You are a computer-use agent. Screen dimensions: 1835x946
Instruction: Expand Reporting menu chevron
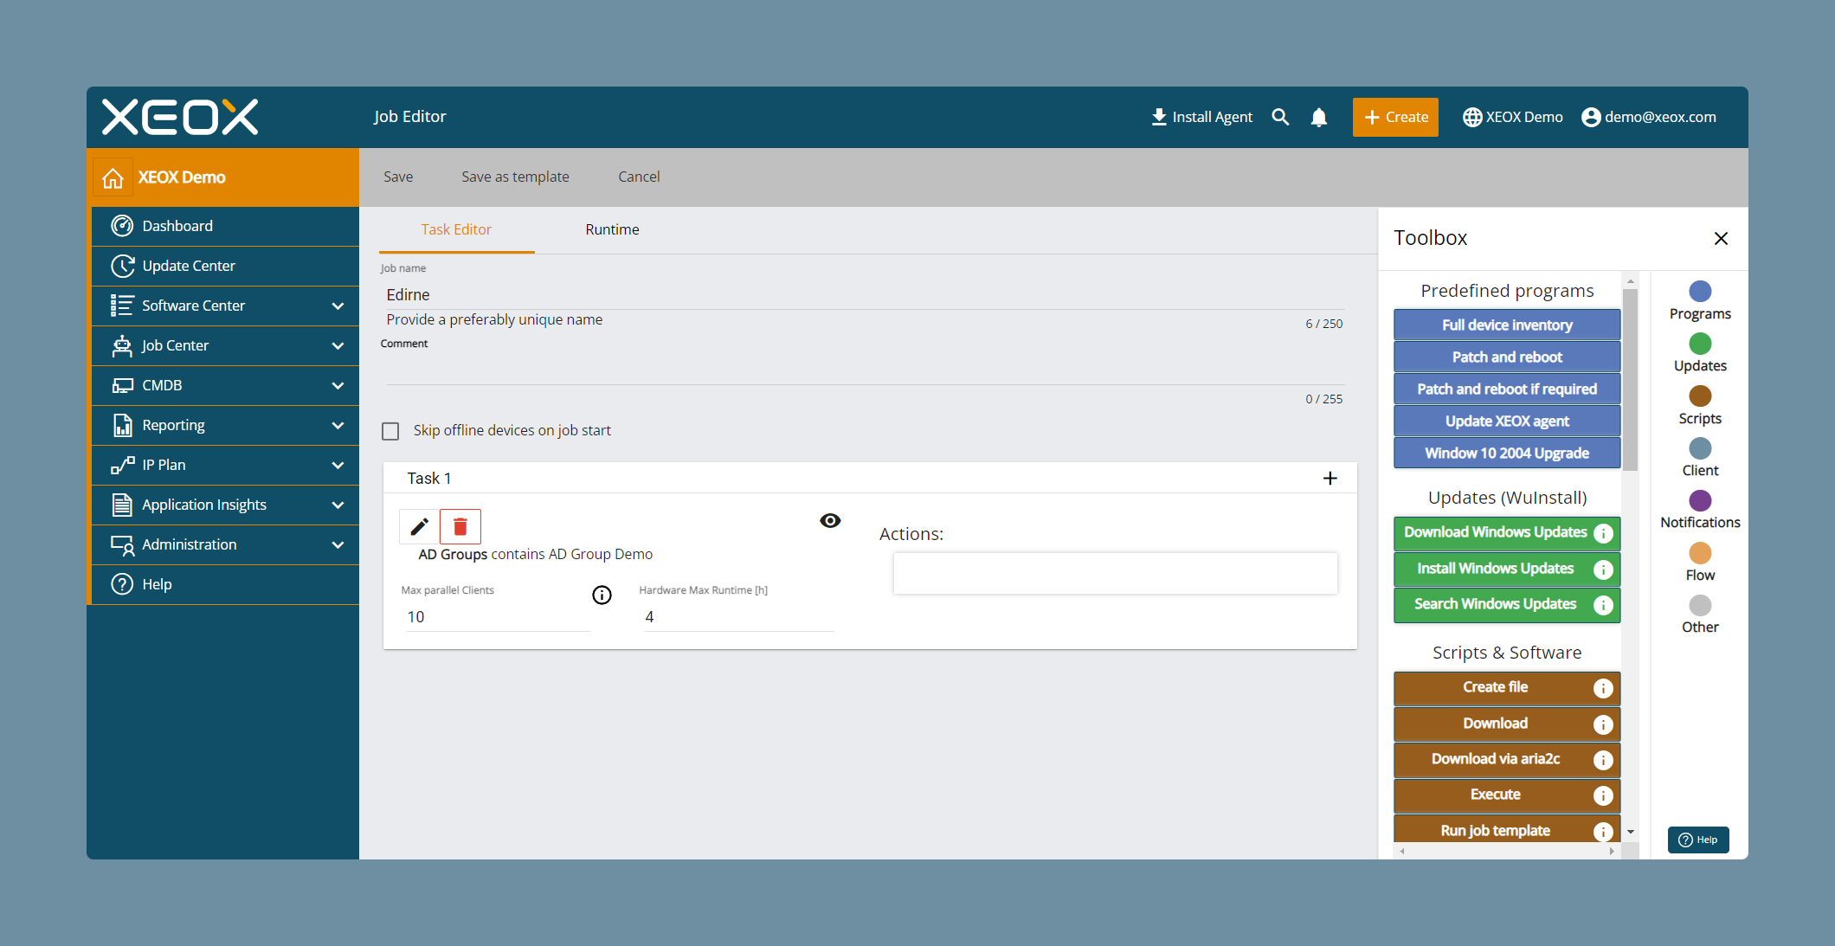tap(338, 425)
